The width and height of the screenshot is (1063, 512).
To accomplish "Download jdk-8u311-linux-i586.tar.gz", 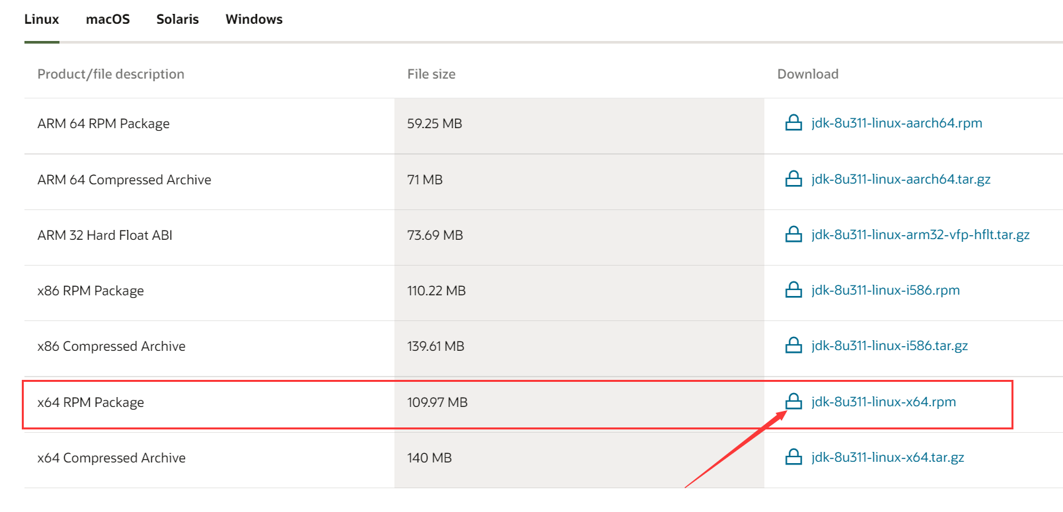I will pos(889,346).
